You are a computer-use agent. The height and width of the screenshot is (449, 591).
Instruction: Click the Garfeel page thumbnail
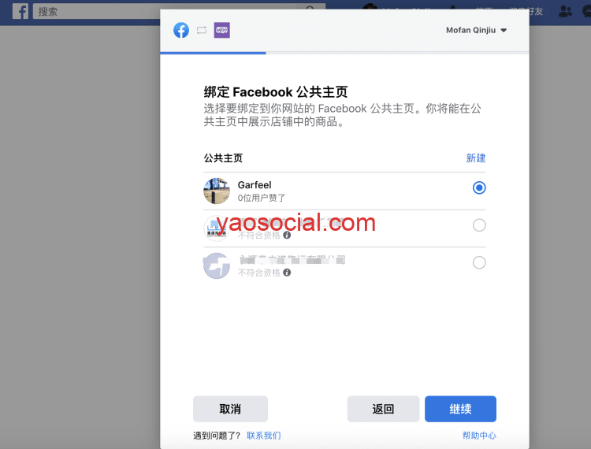click(217, 191)
